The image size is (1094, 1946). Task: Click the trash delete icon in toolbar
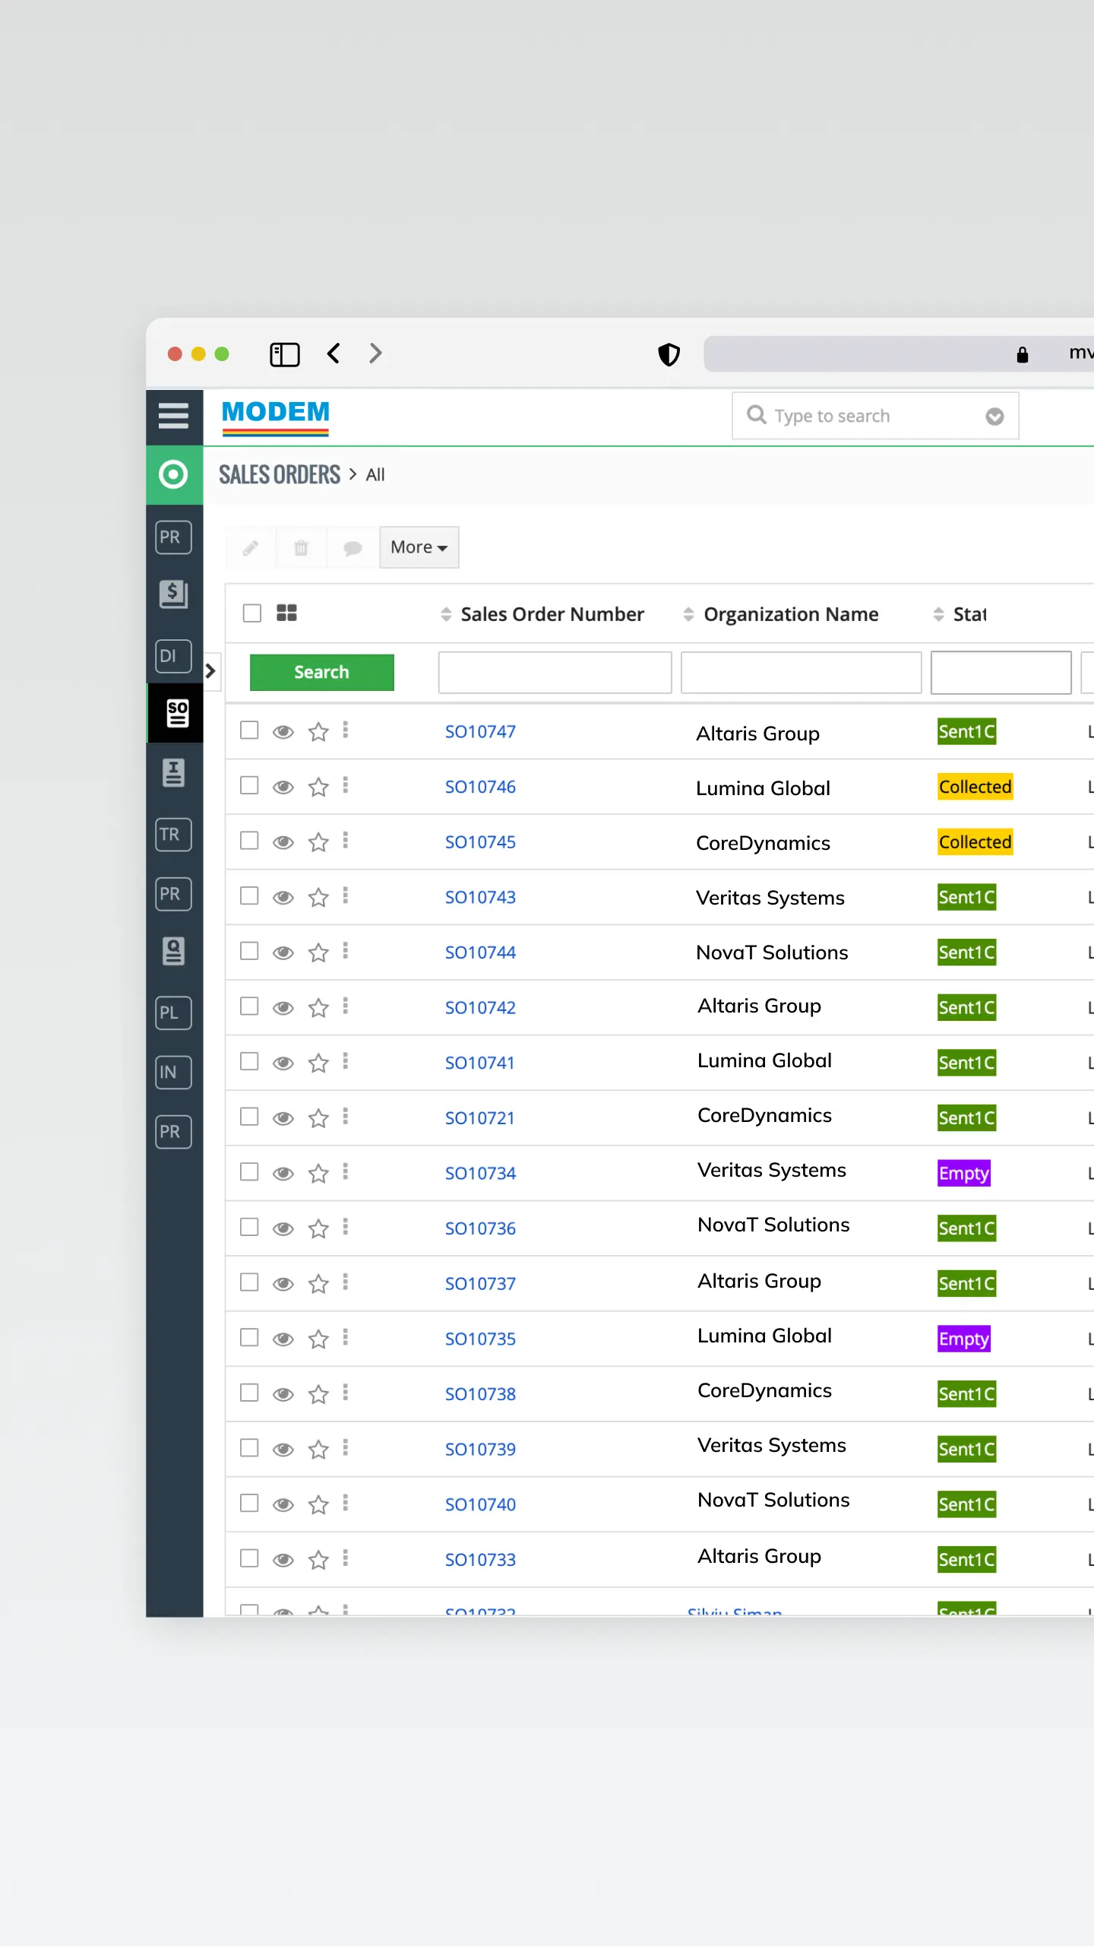(301, 547)
